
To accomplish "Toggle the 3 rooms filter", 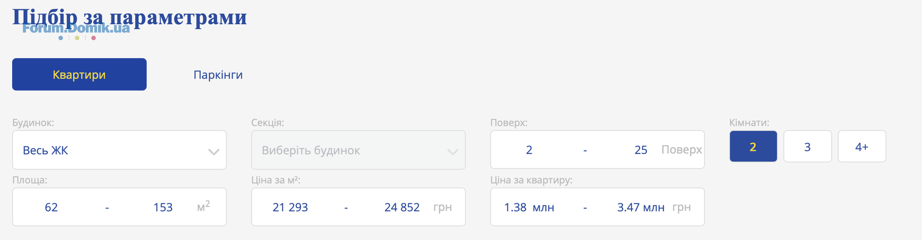I will (x=808, y=147).
